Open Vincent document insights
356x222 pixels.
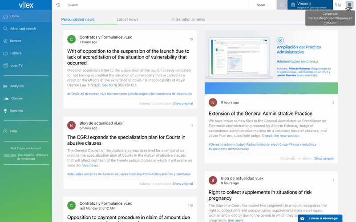(310, 5)
